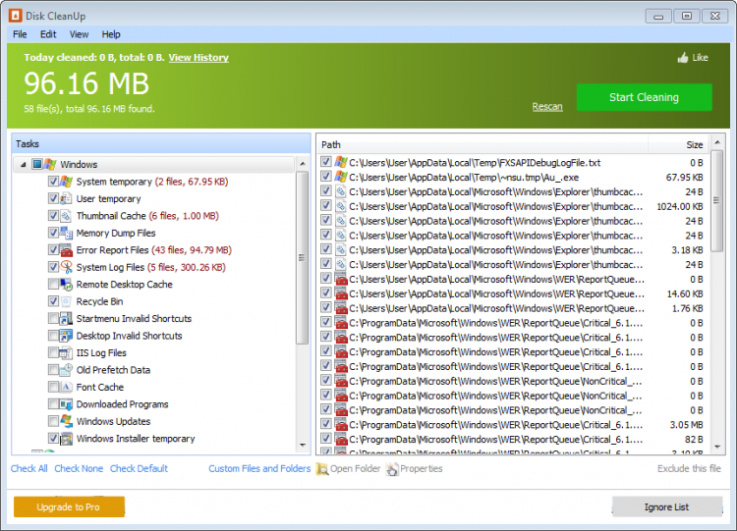Click the IIS Log Files icon

coord(66,352)
